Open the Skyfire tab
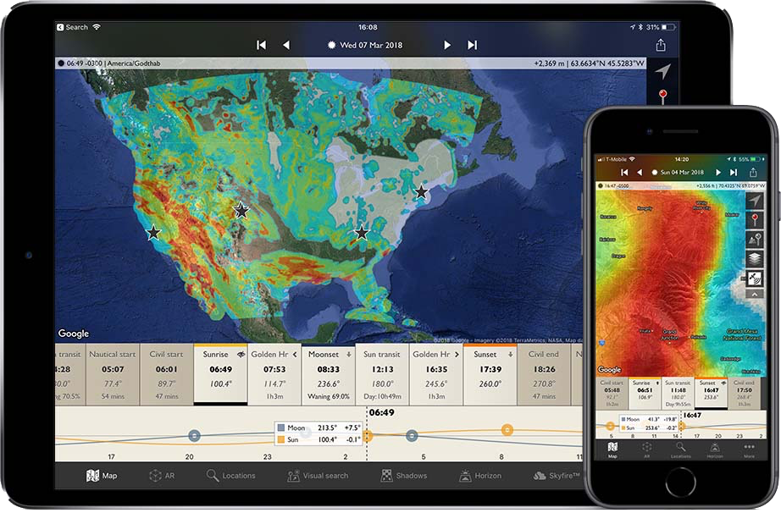This screenshot has height=513, width=781. click(x=557, y=476)
